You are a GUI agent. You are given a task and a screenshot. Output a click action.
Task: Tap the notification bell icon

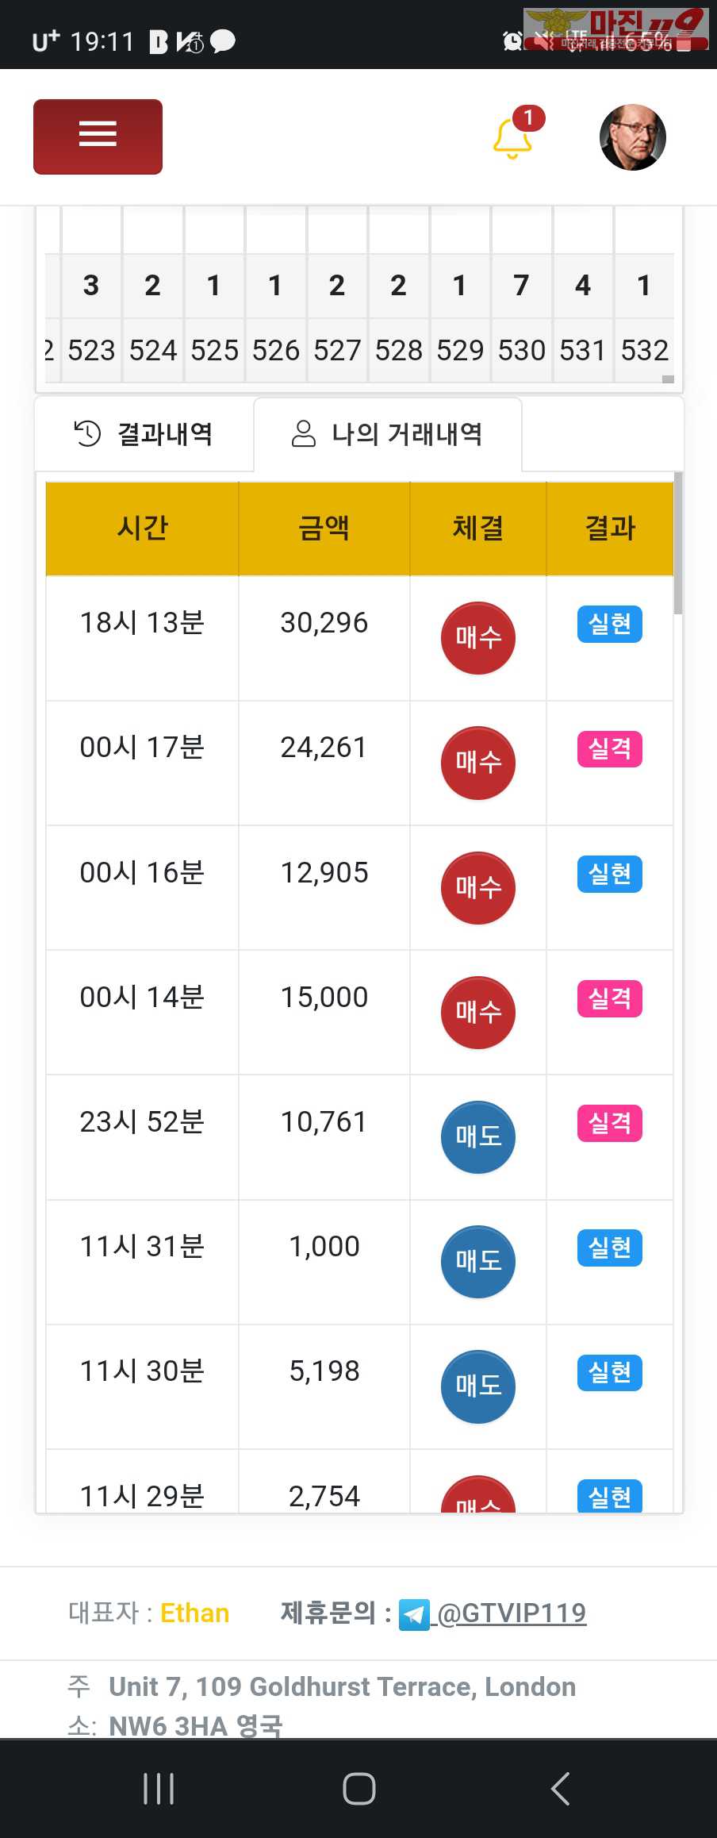(512, 138)
